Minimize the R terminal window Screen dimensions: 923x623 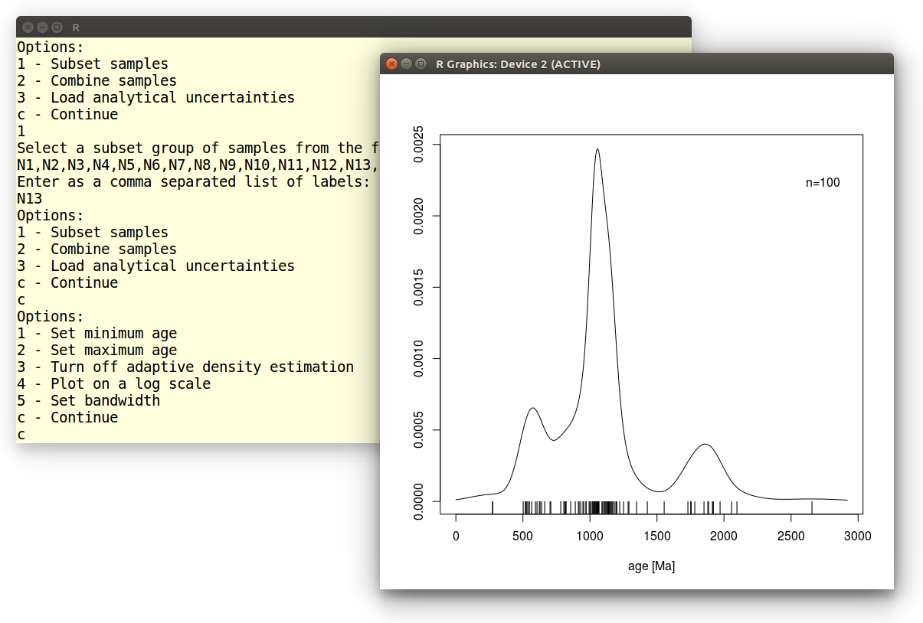(42, 27)
